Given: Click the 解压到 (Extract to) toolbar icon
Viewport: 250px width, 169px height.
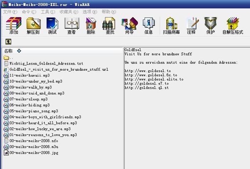Looking at the screenshot, I should pos(33,23).
